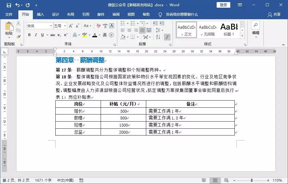
Task: Click the Center alignment icon
Action: 129,30
